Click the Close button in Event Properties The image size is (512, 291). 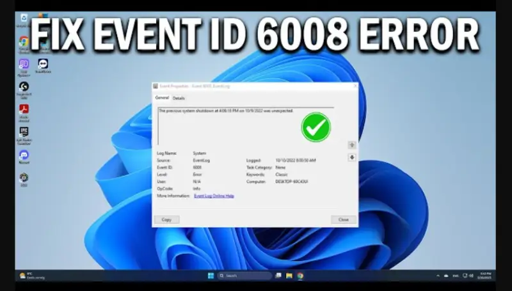coord(344,219)
